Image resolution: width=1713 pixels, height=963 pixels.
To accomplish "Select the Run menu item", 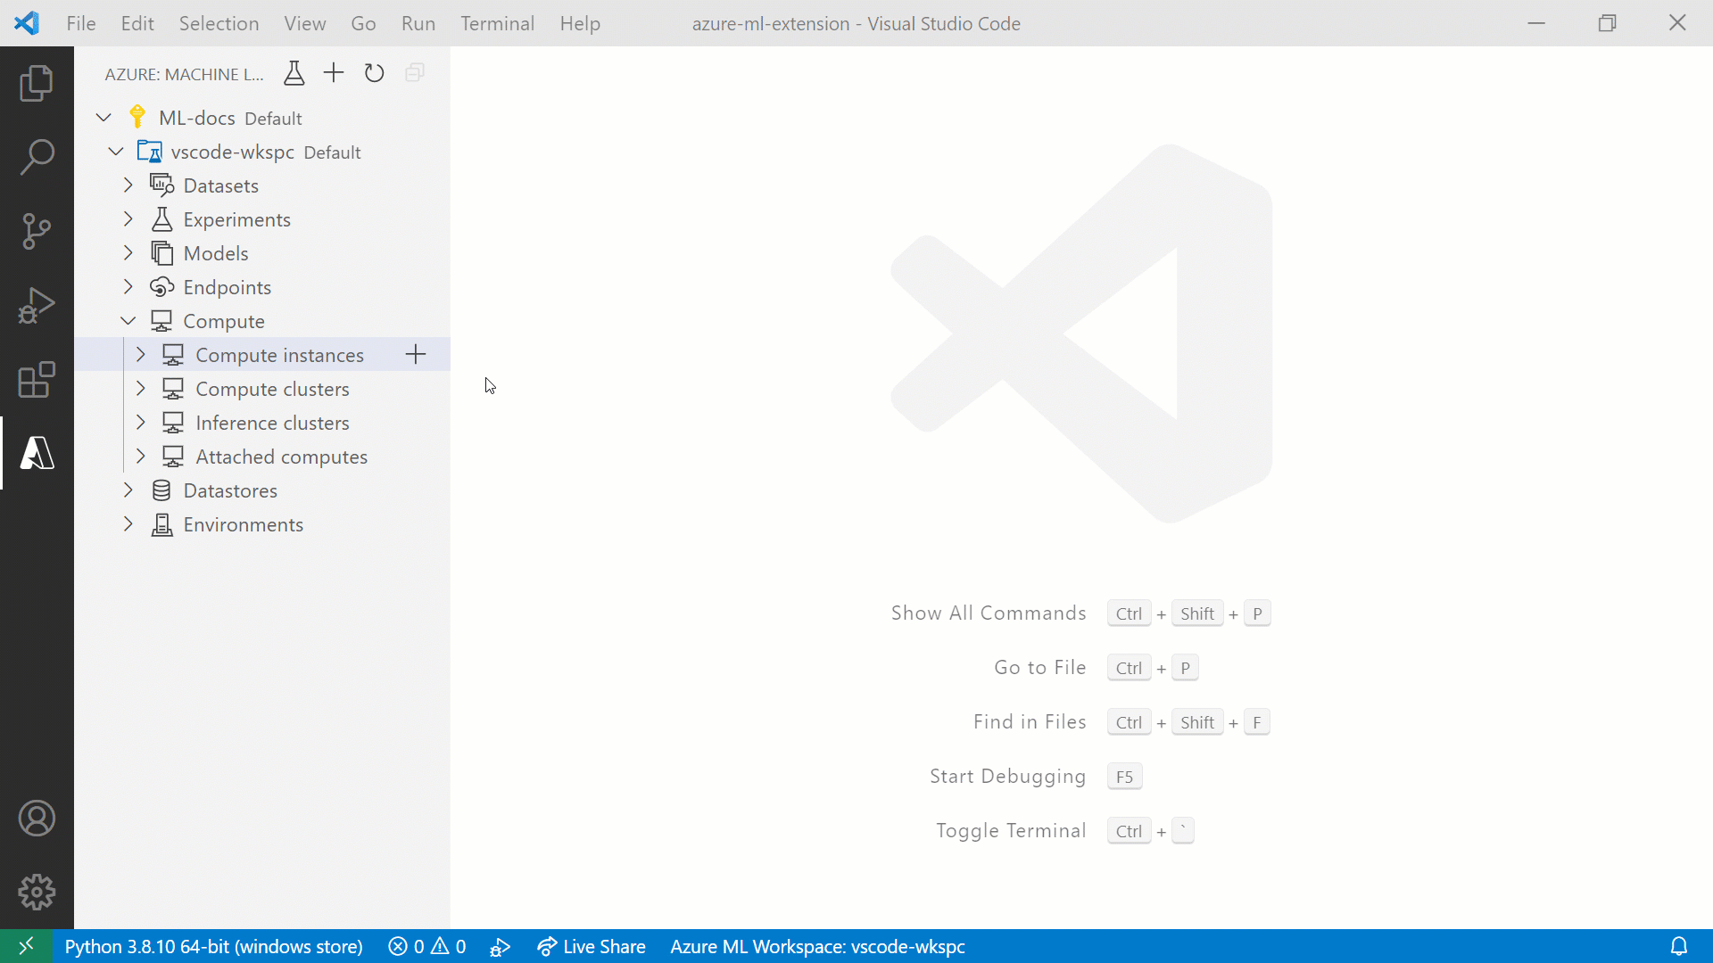I will pyautogui.click(x=418, y=23).
